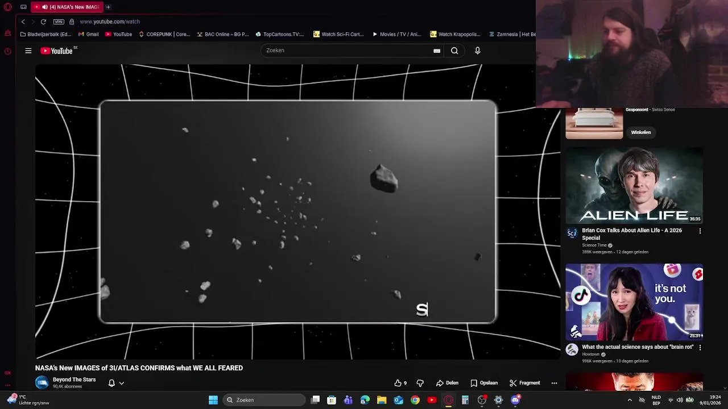The width and height of the screenshot is (728, 409).
Task: Click the YouTube search magnifier button
Action: pyautogui.click(x=454, y=51)
